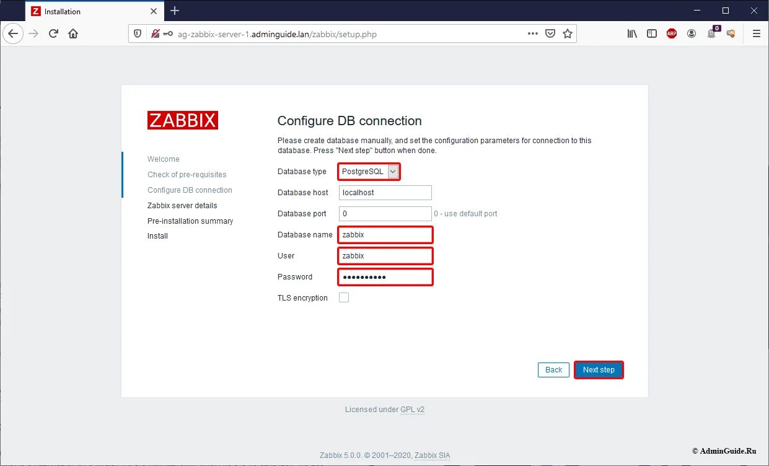Image resolution: width=769 pixels, height=466 pixels.
Task: Click the Next step button
Action: [x=599, y=370]
